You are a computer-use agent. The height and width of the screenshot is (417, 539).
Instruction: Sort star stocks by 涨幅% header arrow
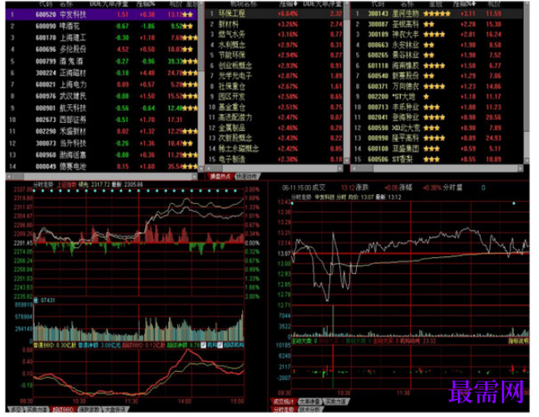pos(464,4)
